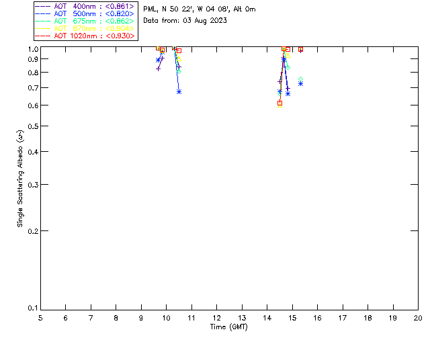The height and width of the screenshot is (344, 430).
Task: Click y-axis tick label 0.2
Action: pyautogui.click(x=33, y=231)
